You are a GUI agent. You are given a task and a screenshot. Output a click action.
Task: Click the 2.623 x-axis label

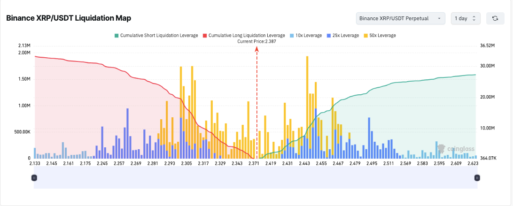click(473, 163)
